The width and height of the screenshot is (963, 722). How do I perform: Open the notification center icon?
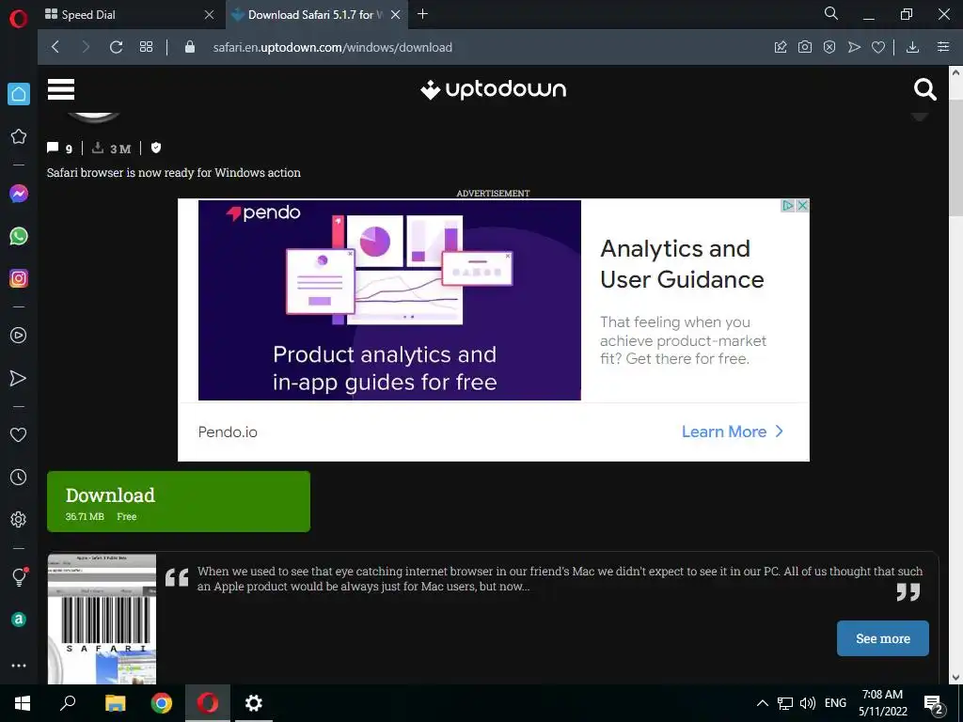(x=934, y=704)
